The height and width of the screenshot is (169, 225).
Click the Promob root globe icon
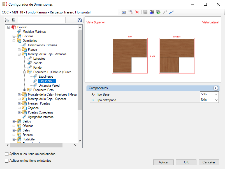coord(14,27)
